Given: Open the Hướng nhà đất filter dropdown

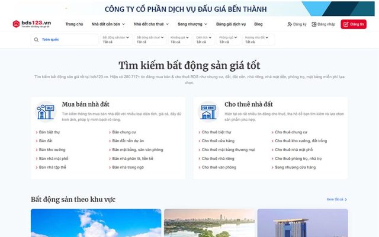Looking at the screenshot, I should coord(258,40).
